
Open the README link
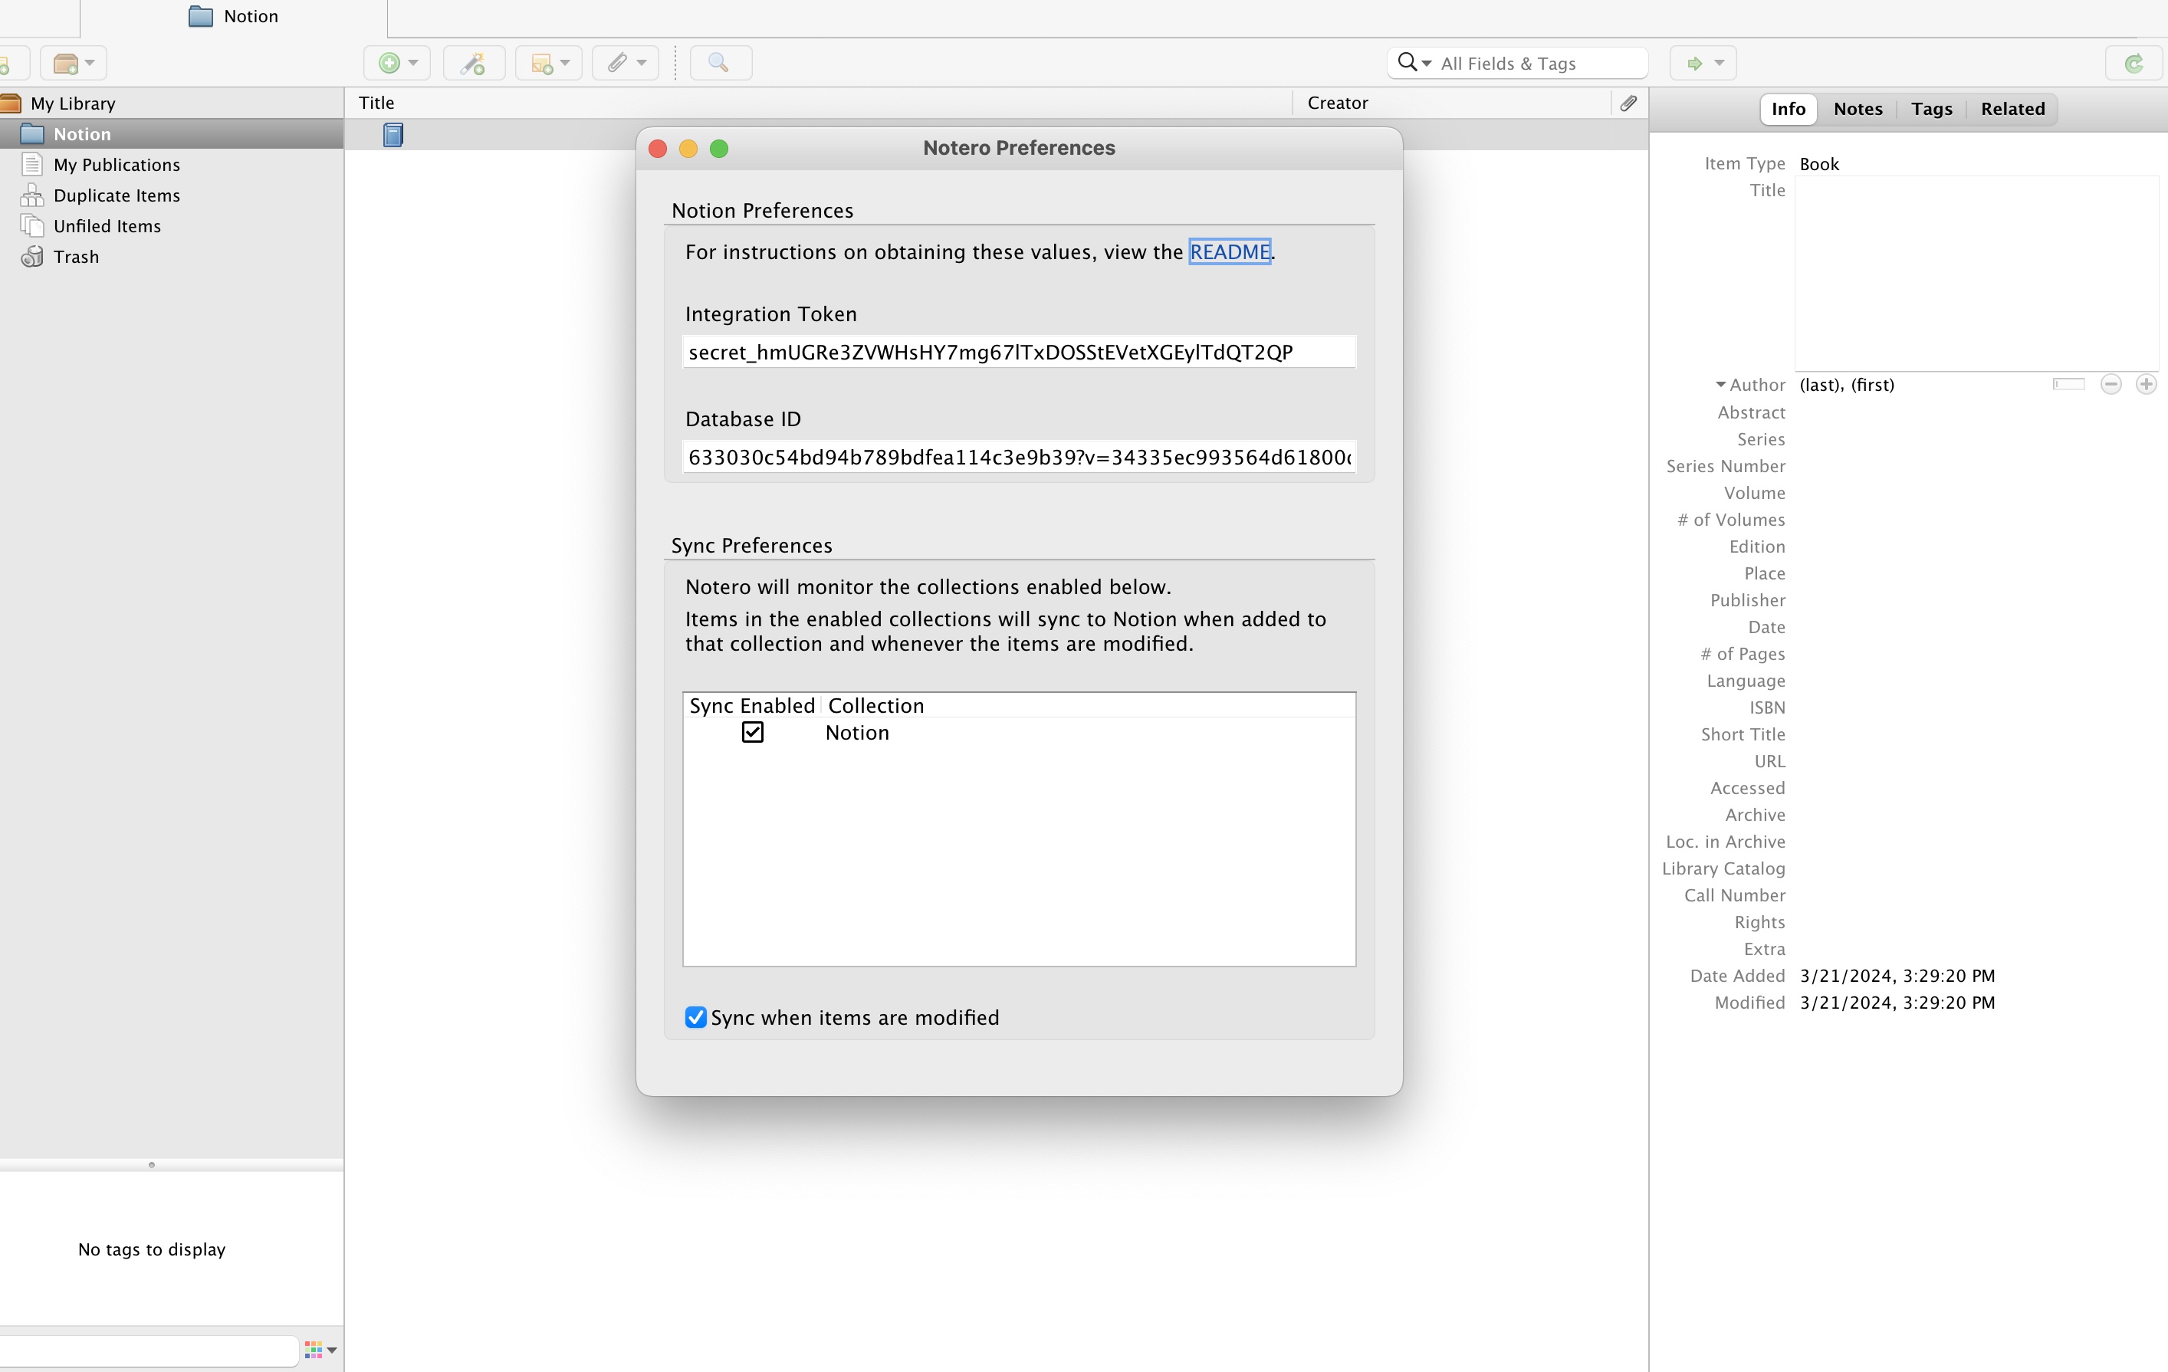coord(1229,252)
